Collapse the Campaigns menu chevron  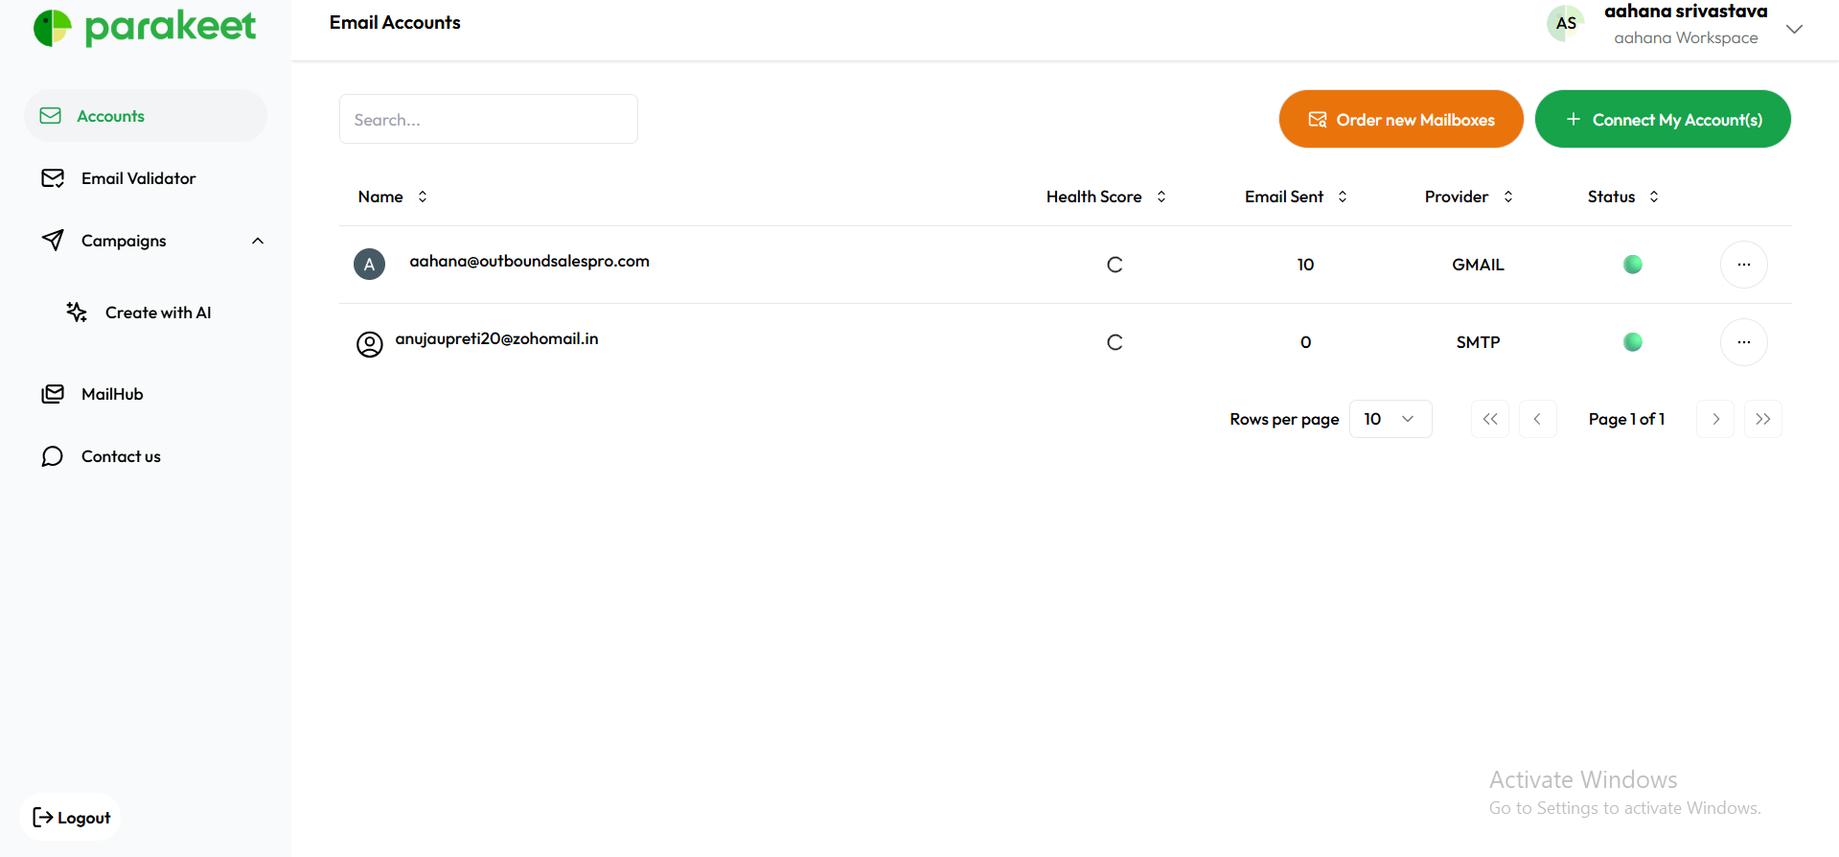(258, 241)
